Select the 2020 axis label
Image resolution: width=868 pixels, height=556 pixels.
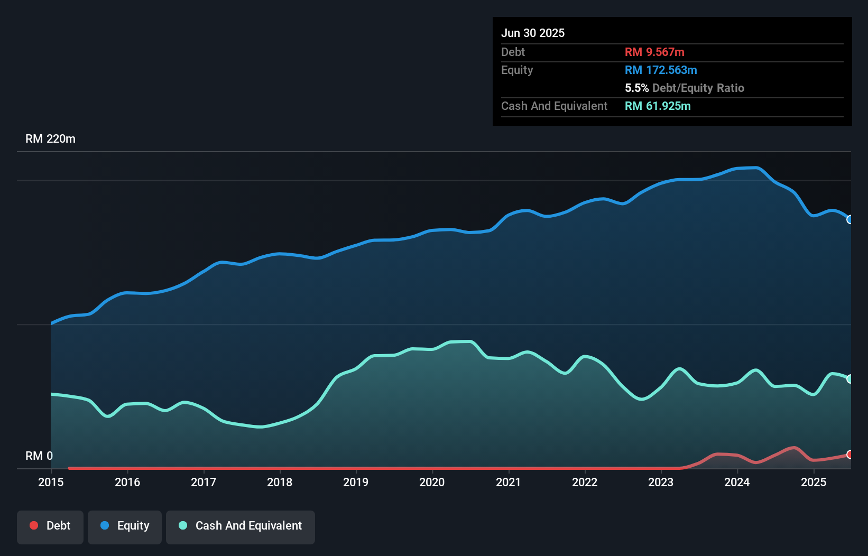coord(432,482)
